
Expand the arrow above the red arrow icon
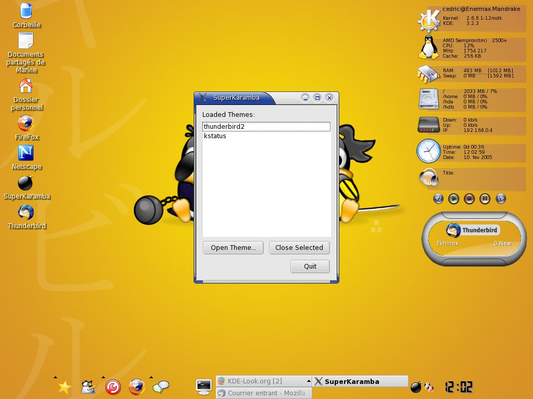click(104, 377)
